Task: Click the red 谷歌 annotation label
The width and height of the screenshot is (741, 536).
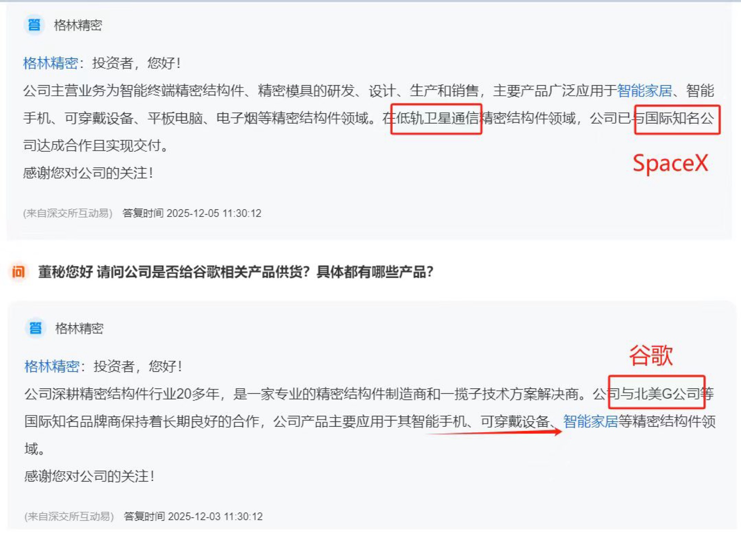Action: coord(651,355)
